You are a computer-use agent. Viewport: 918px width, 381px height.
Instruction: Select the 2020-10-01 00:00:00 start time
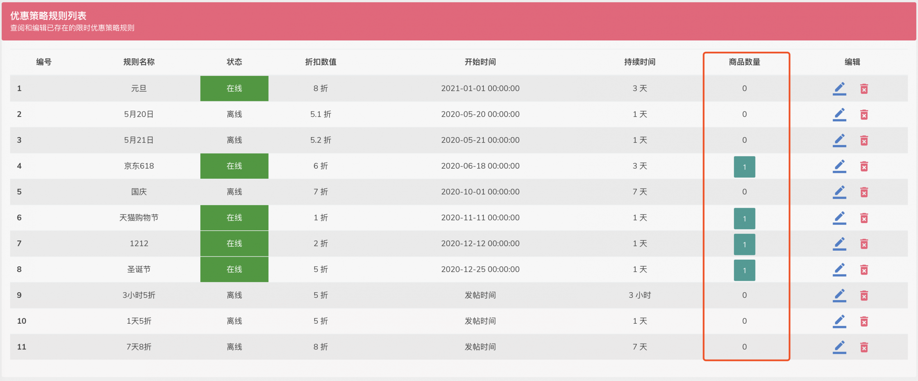480,192
